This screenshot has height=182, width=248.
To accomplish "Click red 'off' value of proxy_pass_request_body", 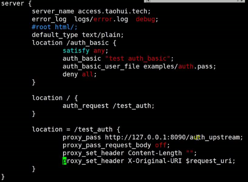I will [x=161, y=145].
